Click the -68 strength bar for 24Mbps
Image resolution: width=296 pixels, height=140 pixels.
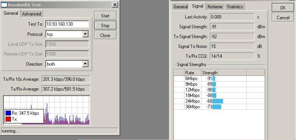click(218, 101)
